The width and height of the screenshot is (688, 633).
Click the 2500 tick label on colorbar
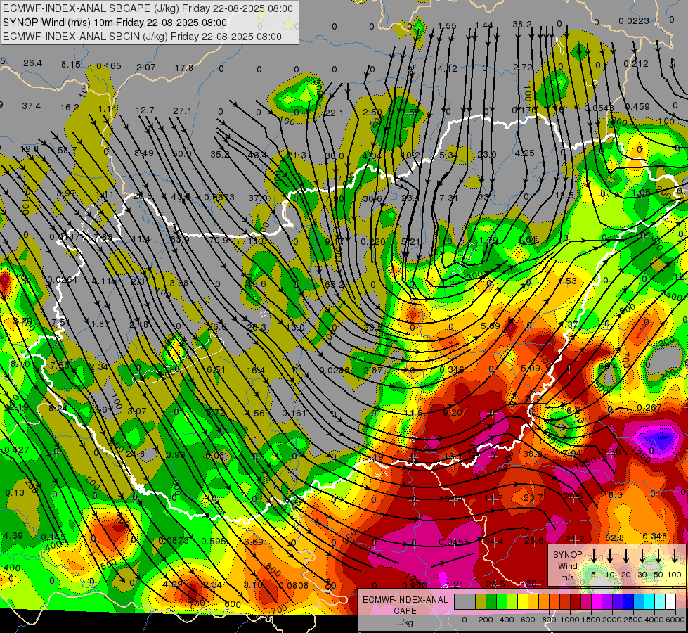point(632,620)
